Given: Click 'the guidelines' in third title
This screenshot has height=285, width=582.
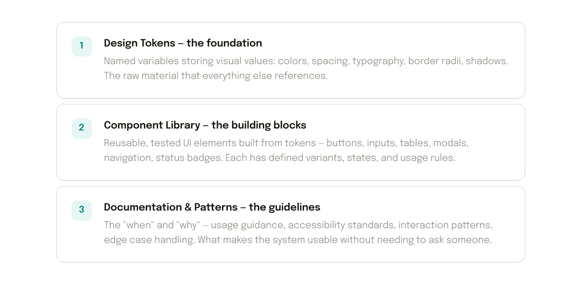Looking at the screenshot, I should coord(284,207).
